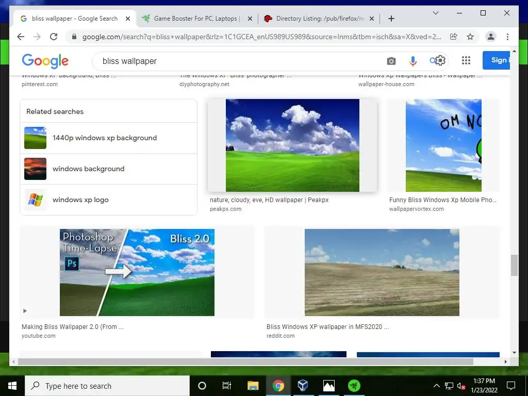
Task: Select related search 1440p windows xp background
Action: (108, 138)
